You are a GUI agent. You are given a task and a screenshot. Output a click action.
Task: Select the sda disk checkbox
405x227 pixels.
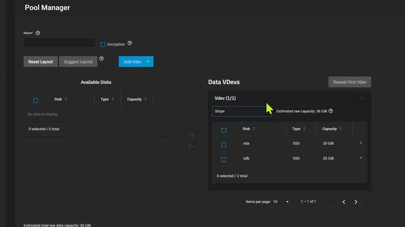224,144
